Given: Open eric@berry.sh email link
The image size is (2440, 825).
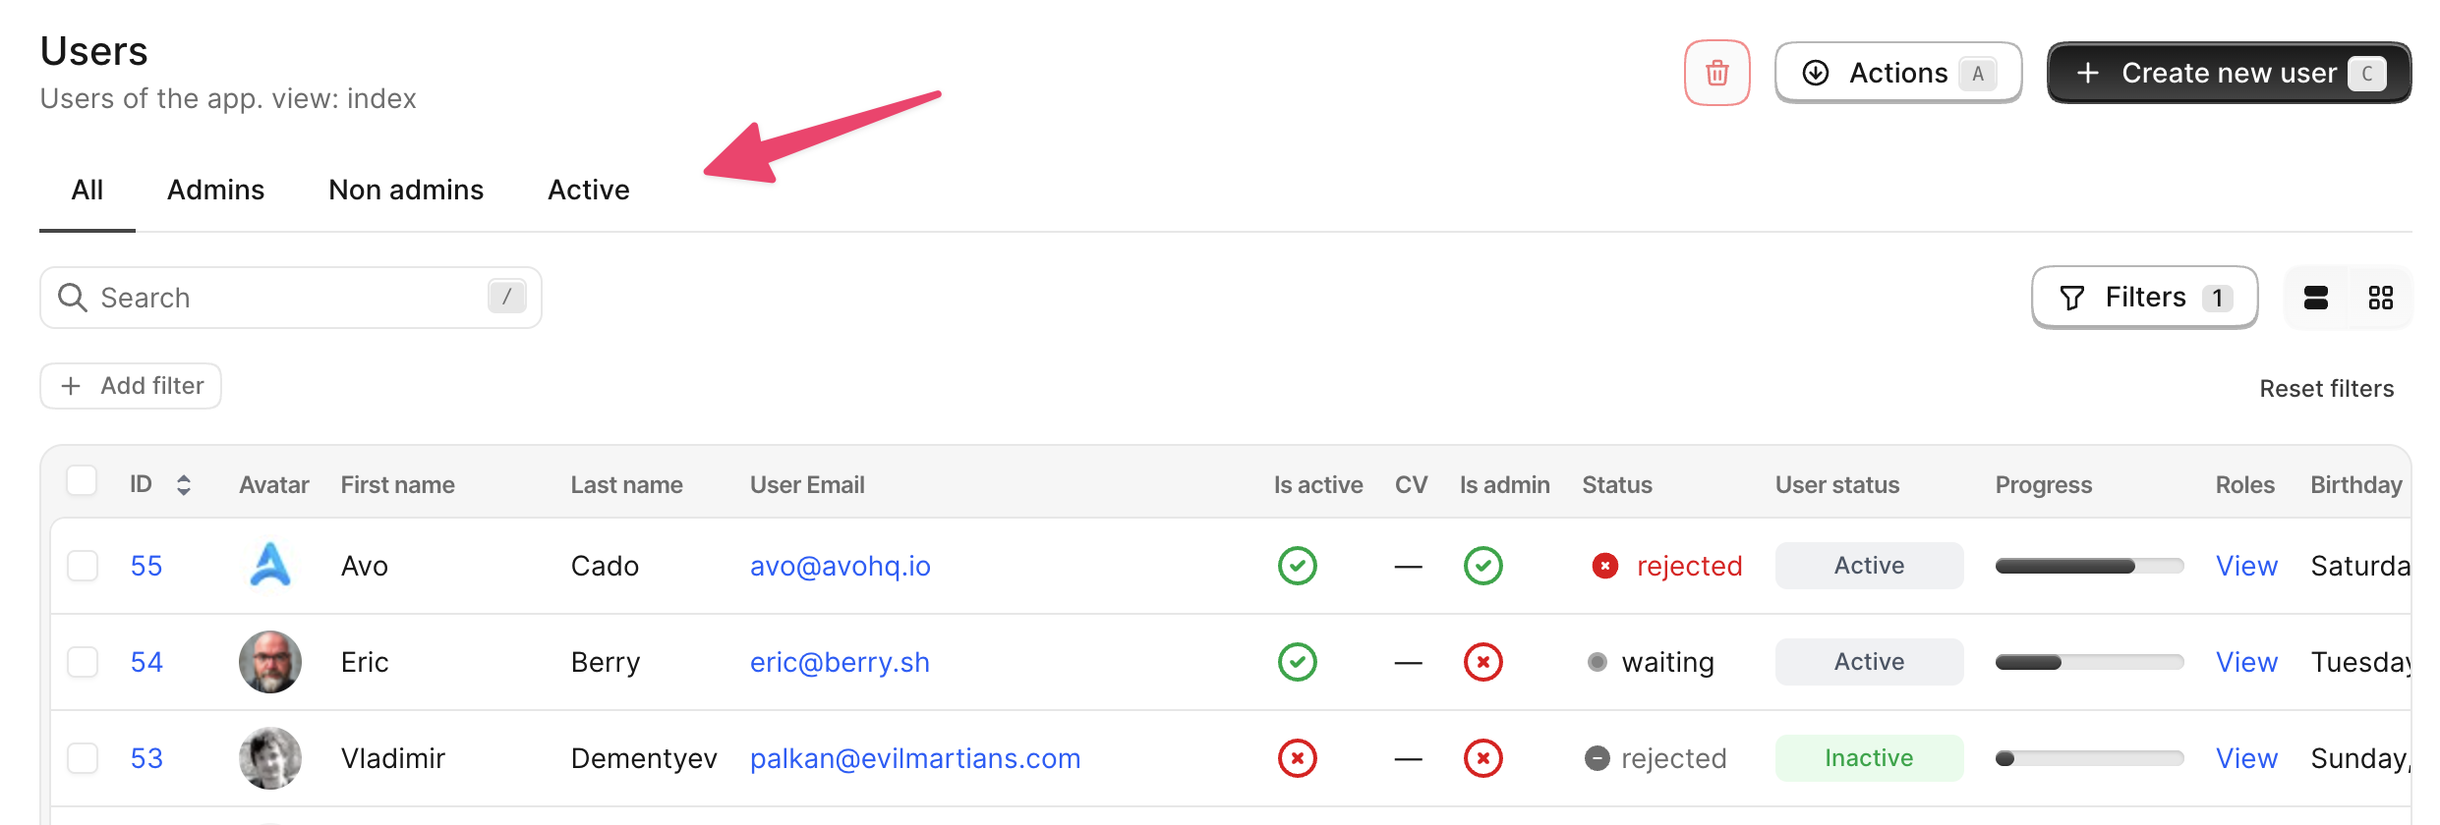Looking at the screenshot, I should [x=840, y=662].
